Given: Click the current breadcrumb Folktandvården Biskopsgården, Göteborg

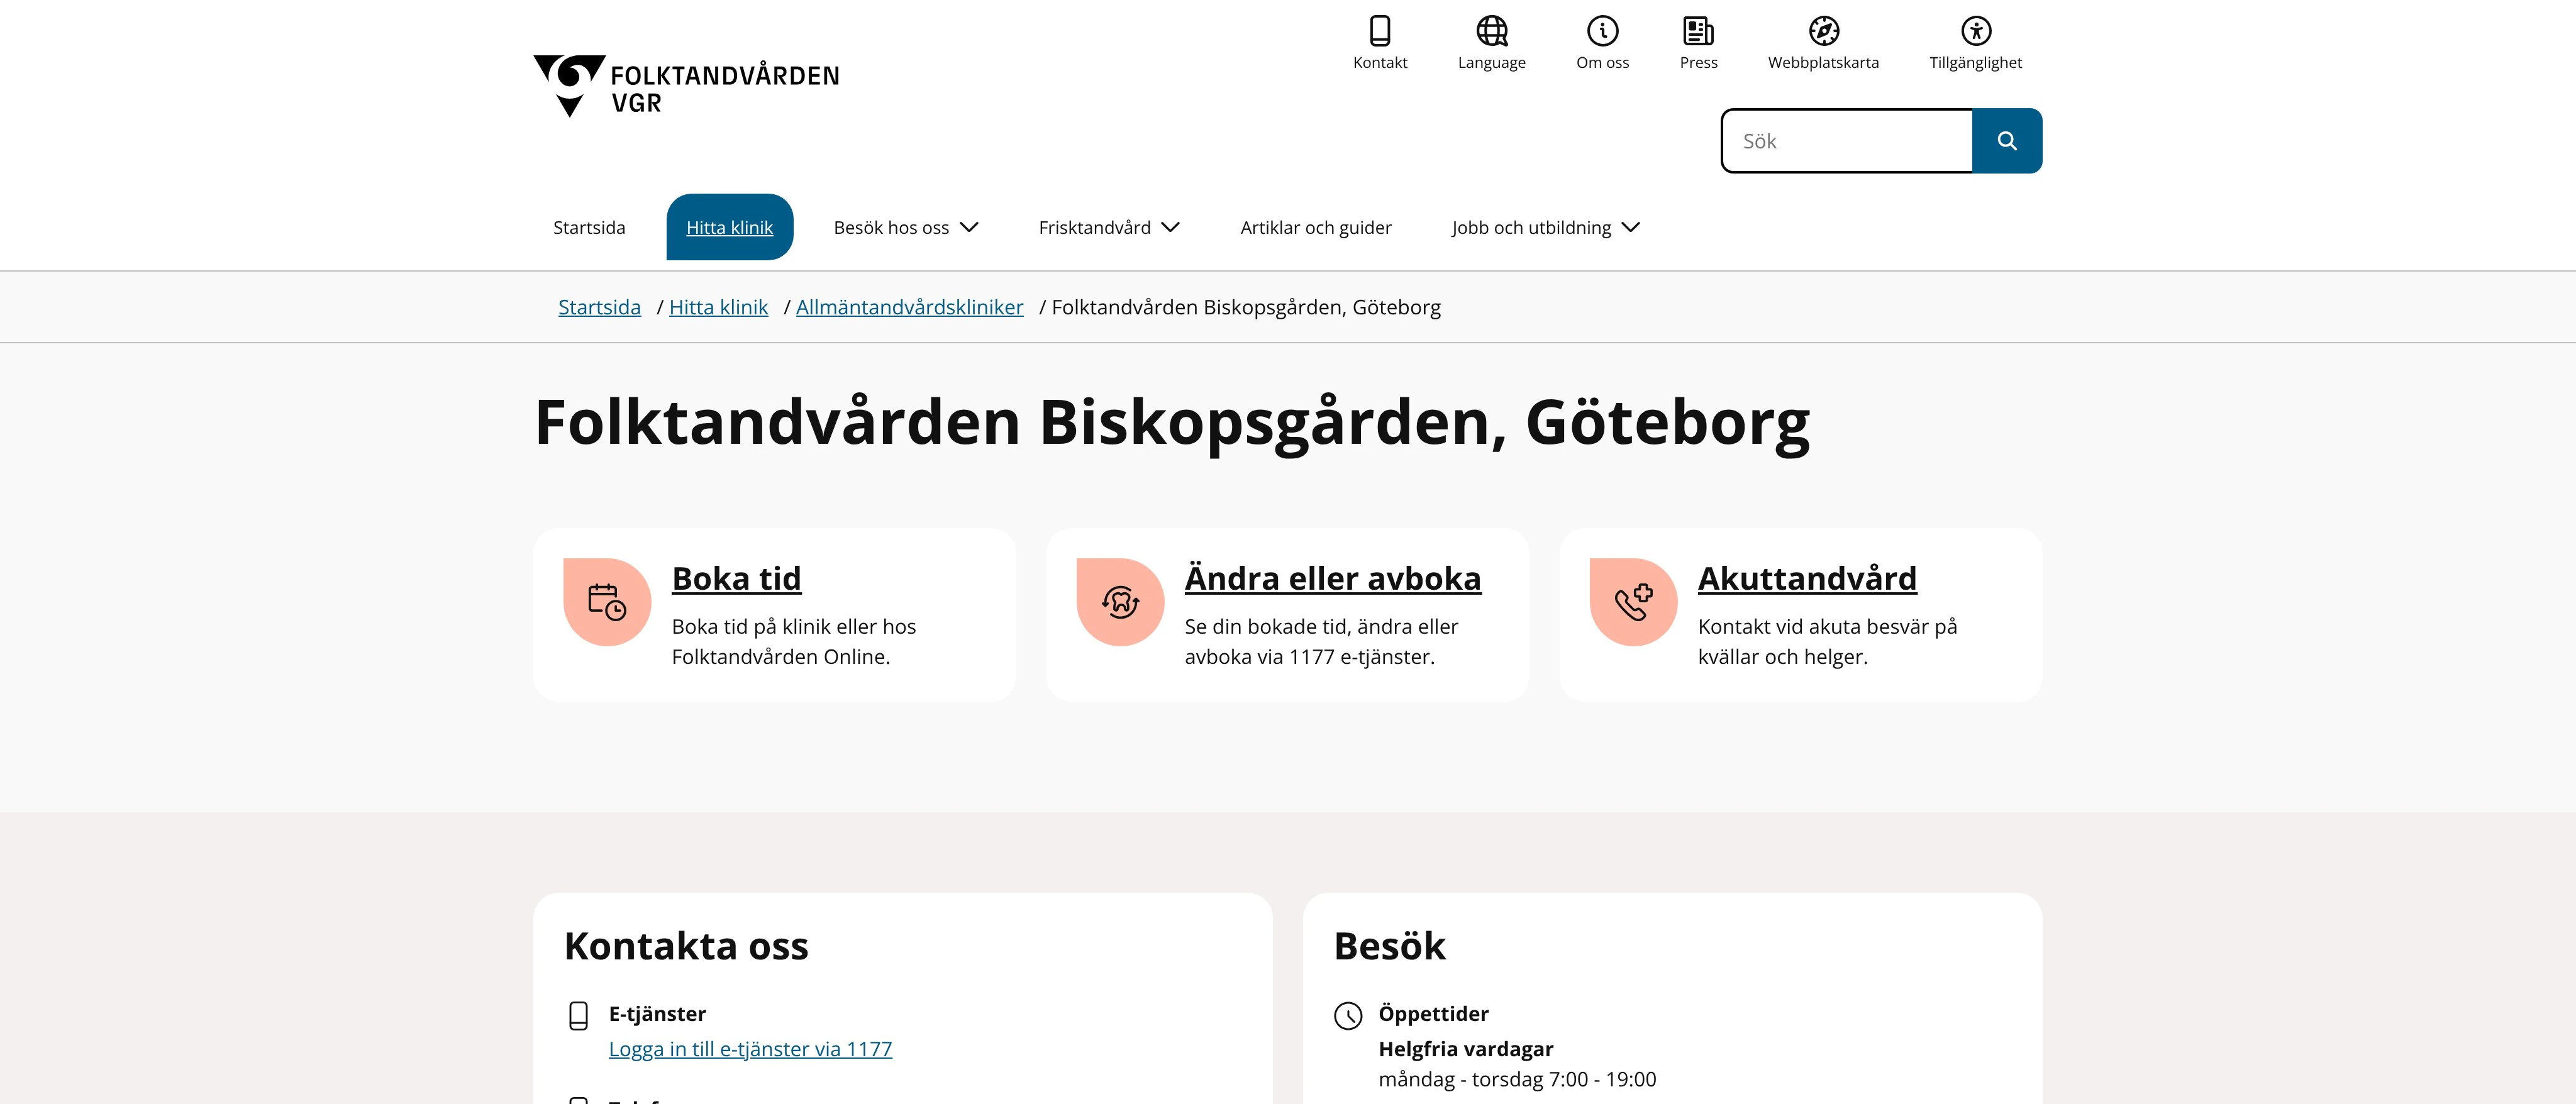Looking at the screenshot, I should click(1246, 308).
